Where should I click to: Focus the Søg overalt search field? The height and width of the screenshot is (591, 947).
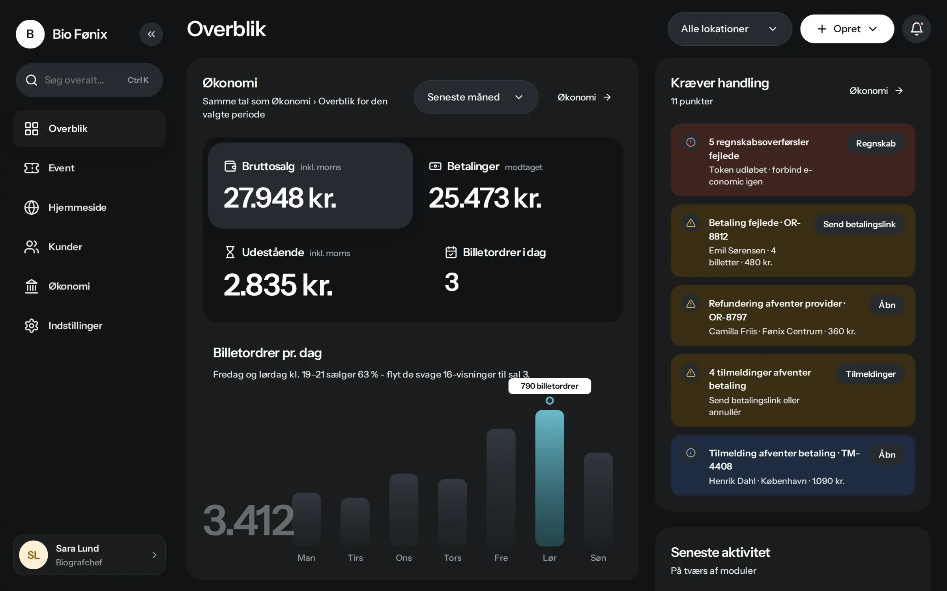89,80
